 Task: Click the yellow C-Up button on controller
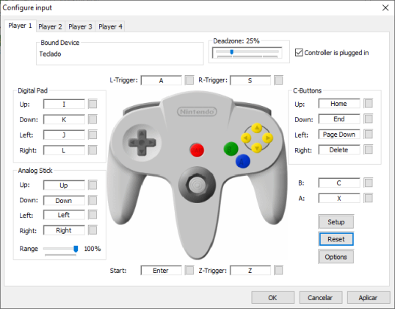coord(257,128)
